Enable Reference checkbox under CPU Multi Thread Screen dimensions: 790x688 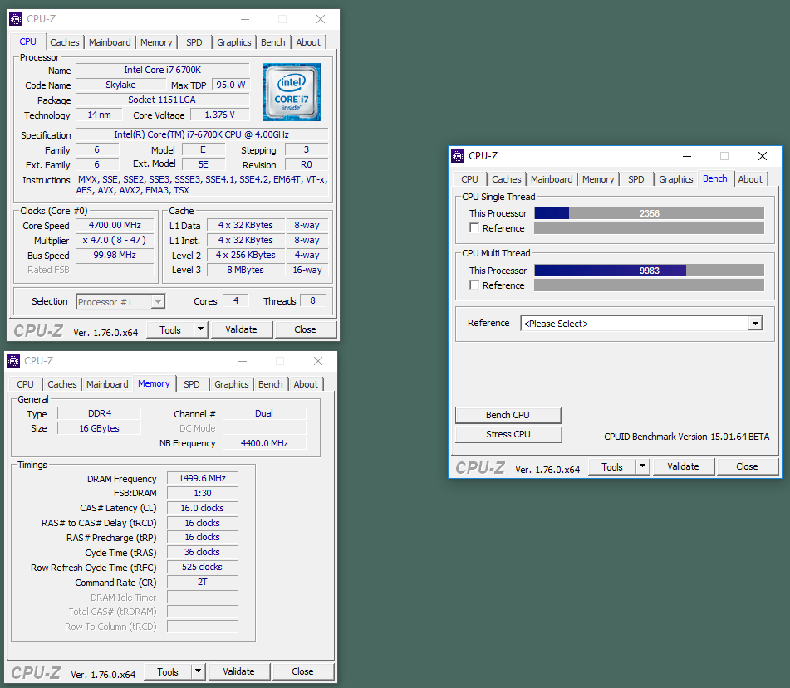coord(474,285)
